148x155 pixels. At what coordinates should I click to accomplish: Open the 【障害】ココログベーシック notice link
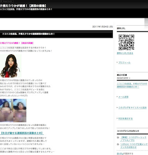point(133,139)
